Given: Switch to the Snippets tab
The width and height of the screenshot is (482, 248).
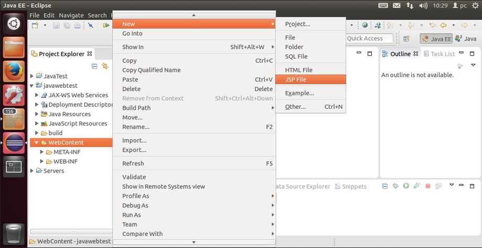Looking at the screenshot, I should point(351,186).
